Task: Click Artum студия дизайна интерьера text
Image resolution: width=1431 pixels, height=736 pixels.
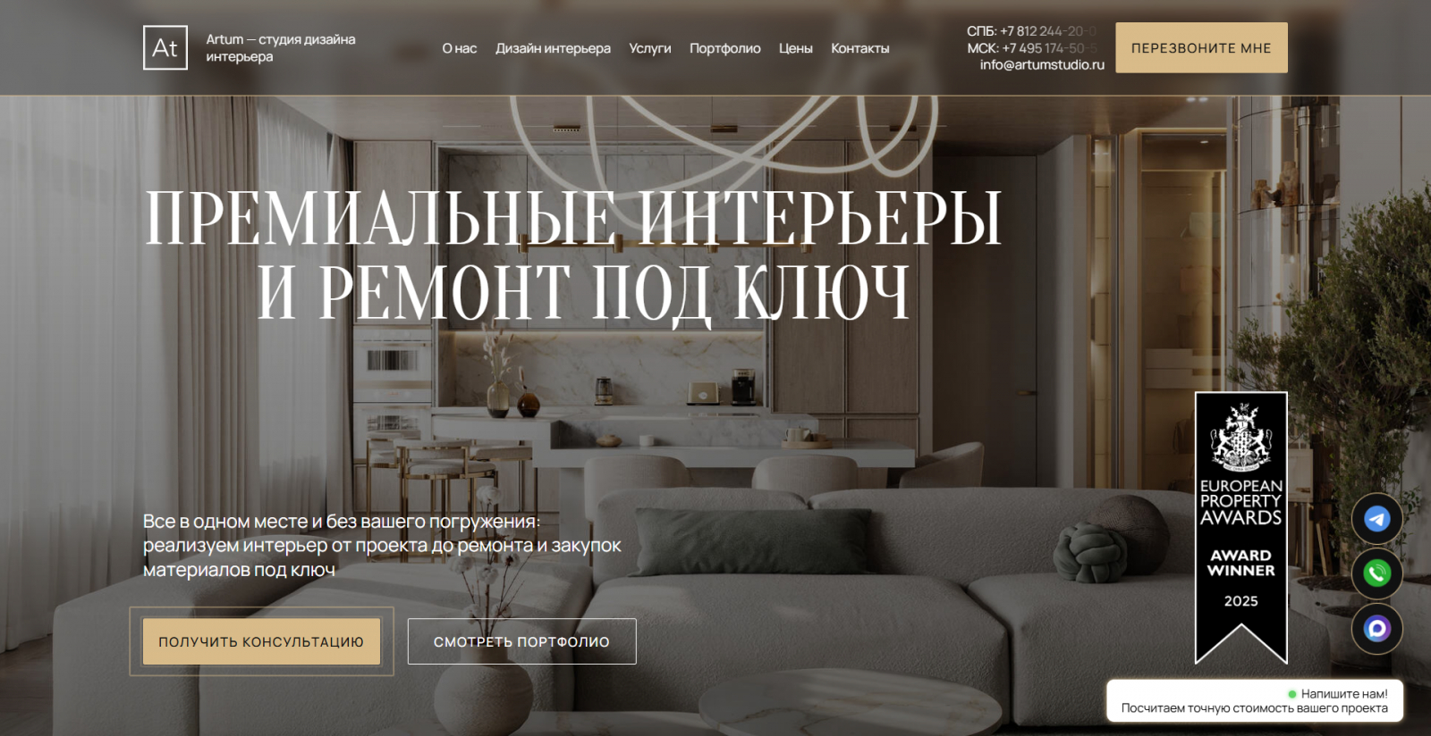Action: pyautogui.click(x=281, y=47)
